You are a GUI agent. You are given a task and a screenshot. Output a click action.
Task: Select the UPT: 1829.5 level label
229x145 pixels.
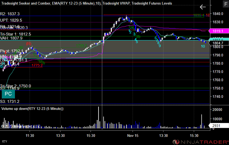click(11, 20)
